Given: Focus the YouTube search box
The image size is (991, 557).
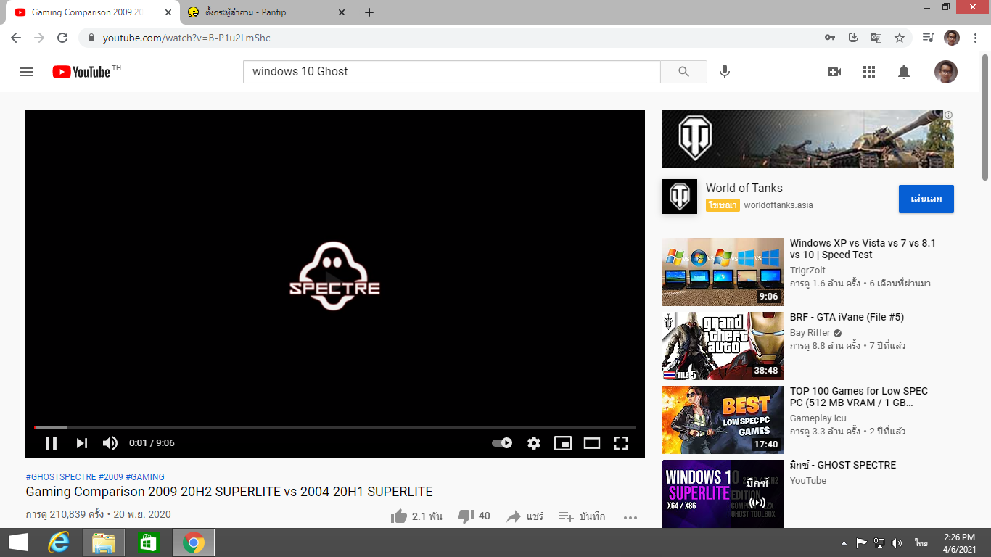Looking at the screenshot, I should [452, 72].
